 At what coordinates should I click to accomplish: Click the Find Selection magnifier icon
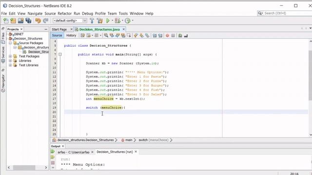click(106, 35)
